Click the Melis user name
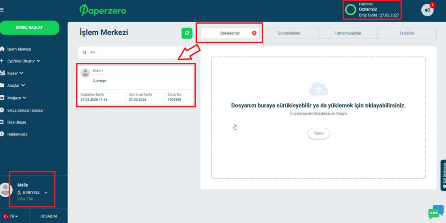 [x=23, y=185]
